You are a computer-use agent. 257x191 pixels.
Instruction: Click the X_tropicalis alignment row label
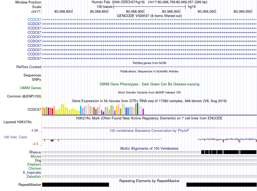(32, 173)
